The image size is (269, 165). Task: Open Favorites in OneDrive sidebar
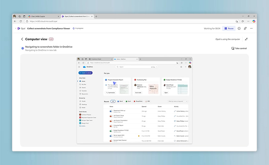pos(84,91)
